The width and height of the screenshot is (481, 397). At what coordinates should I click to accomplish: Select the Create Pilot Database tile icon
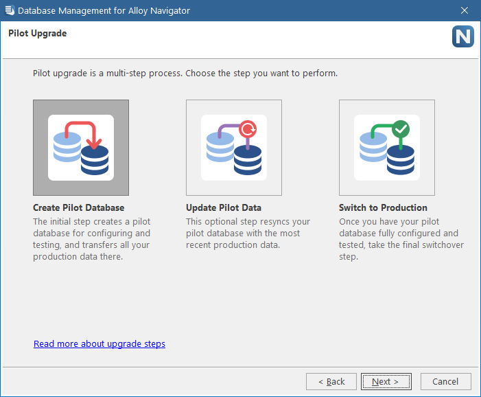coord(81,148)
